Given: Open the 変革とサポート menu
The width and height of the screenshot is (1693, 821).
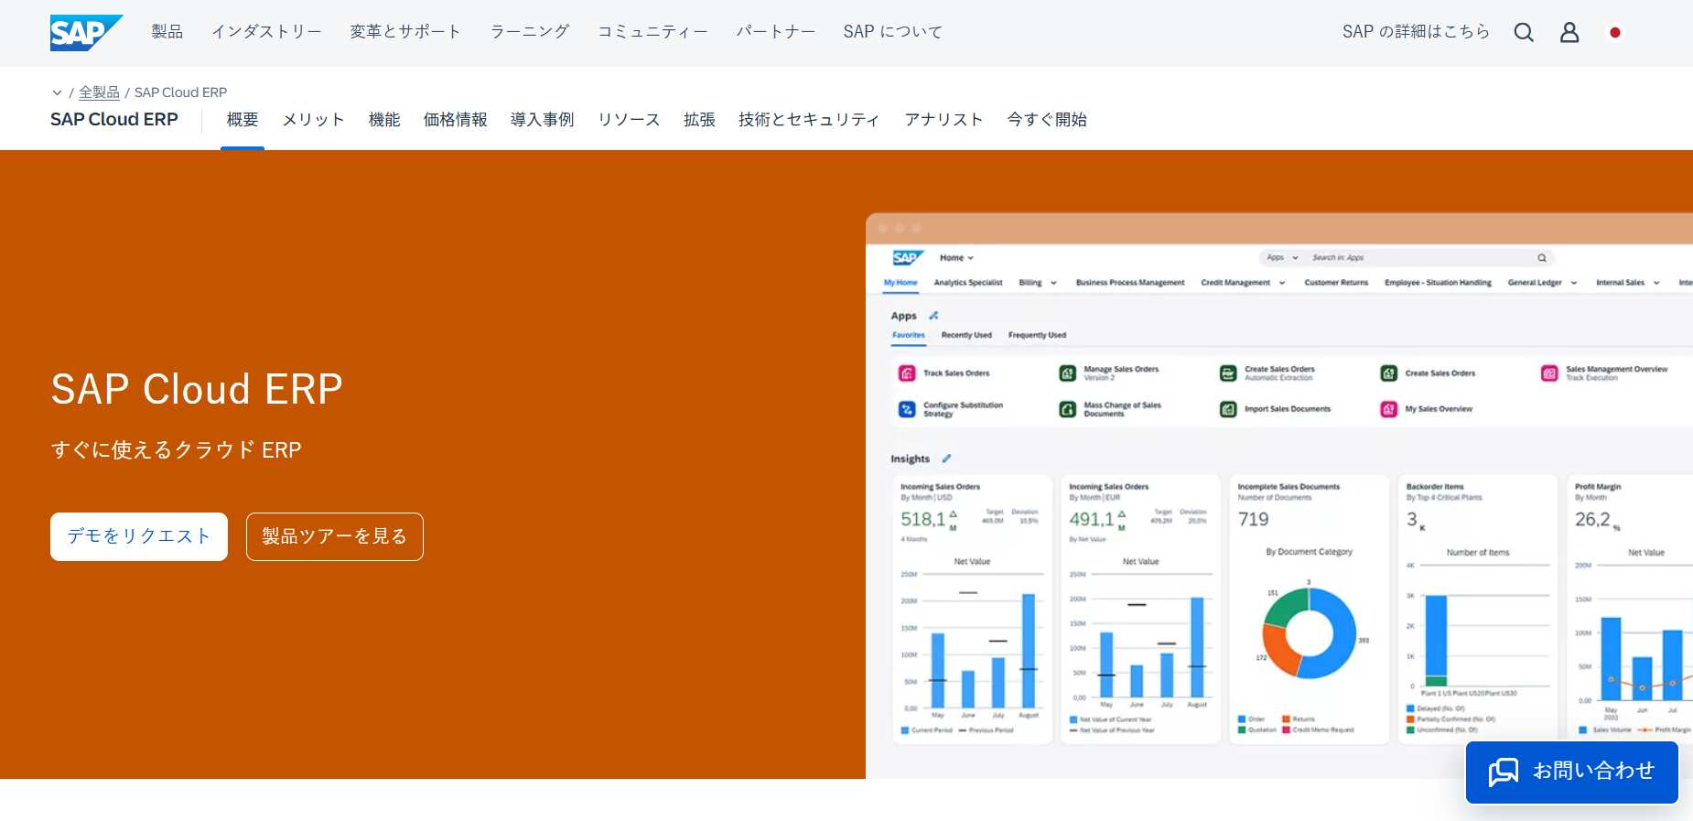Looking at the screenshot, I should (x=406, y=32).
